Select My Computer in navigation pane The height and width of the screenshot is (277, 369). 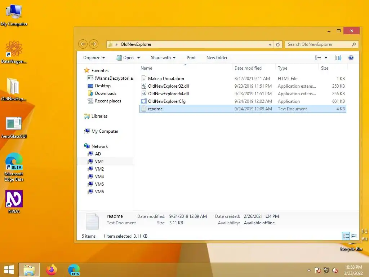(101, 131)
